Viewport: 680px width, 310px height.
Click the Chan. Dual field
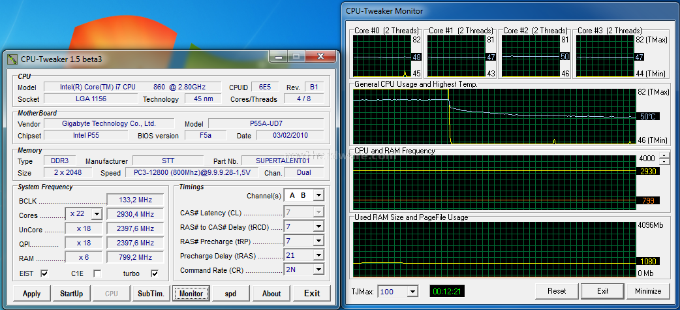[x=303, y=172]
